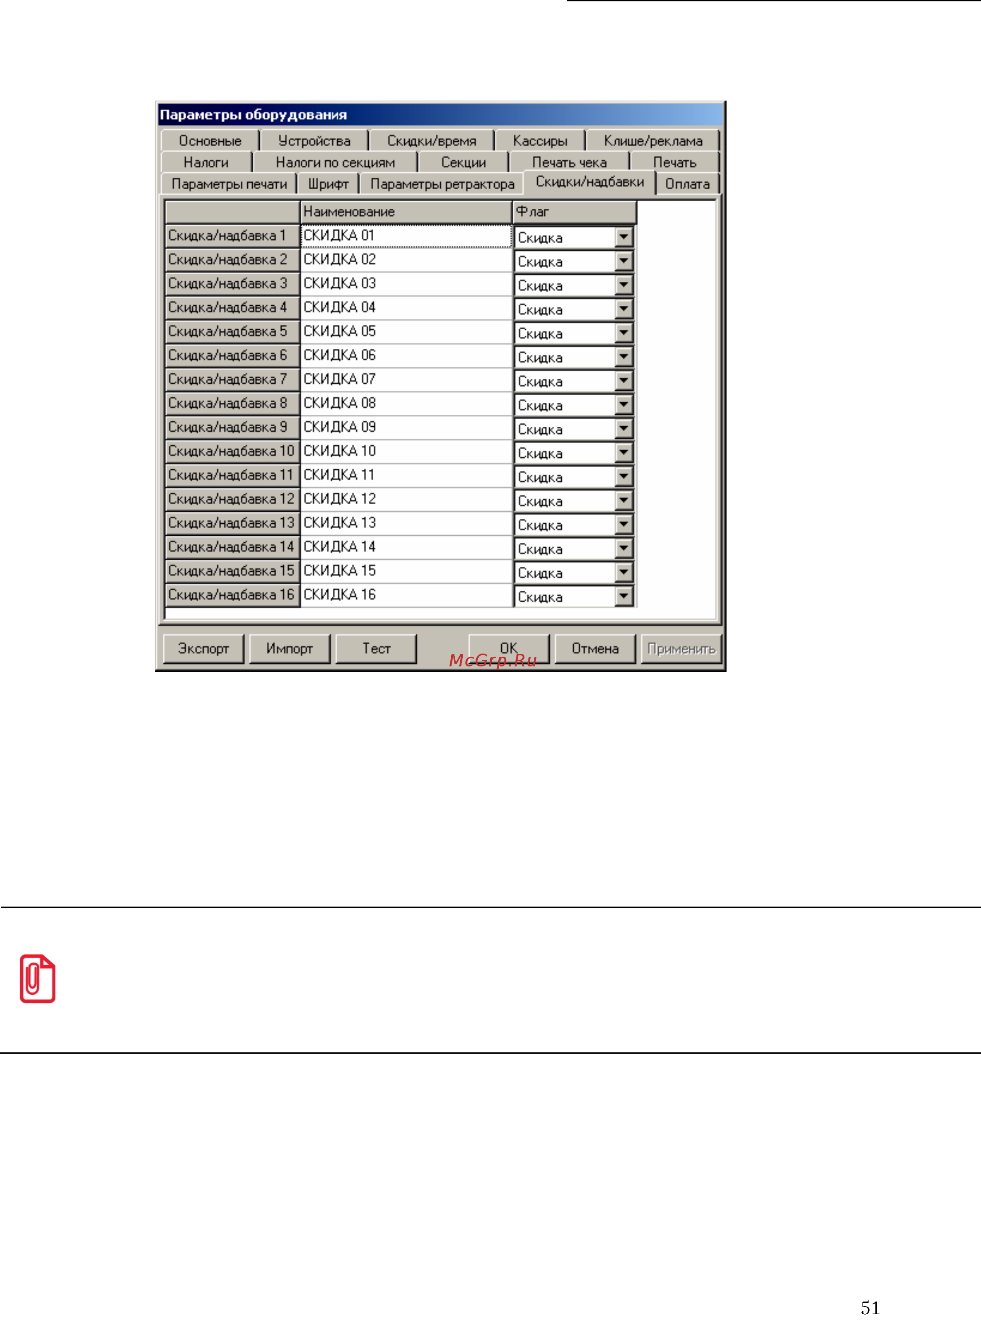Switch to the Оплата tab

pyautogui.click(x=687, y=183)
